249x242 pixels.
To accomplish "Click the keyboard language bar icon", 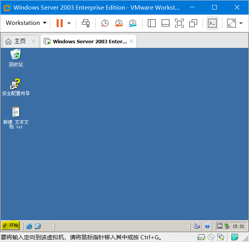I will click(x=196, y=226).
